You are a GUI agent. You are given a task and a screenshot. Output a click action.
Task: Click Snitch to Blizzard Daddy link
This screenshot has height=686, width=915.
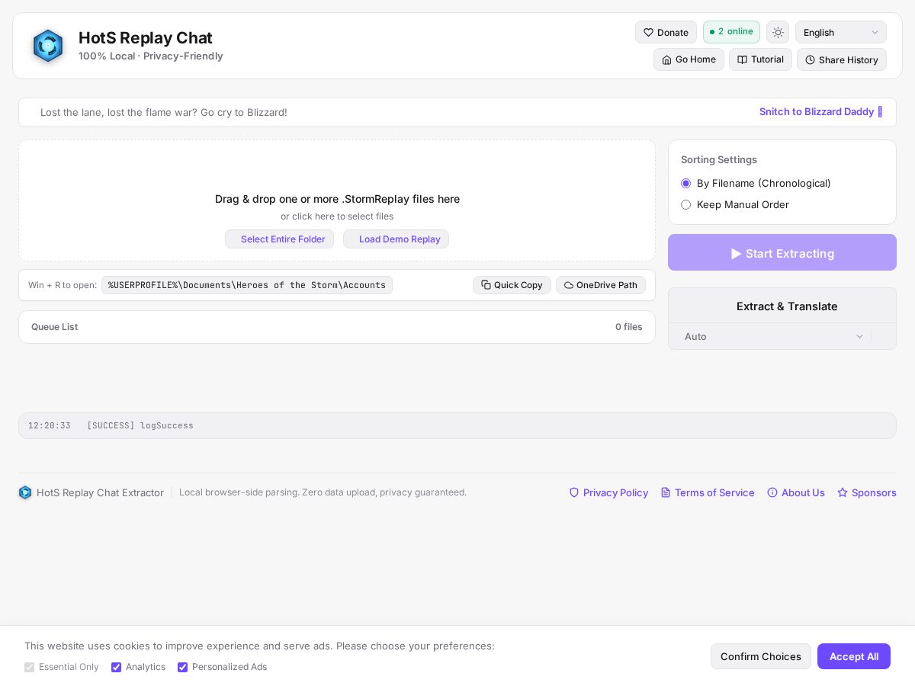[x=820, y=112]
